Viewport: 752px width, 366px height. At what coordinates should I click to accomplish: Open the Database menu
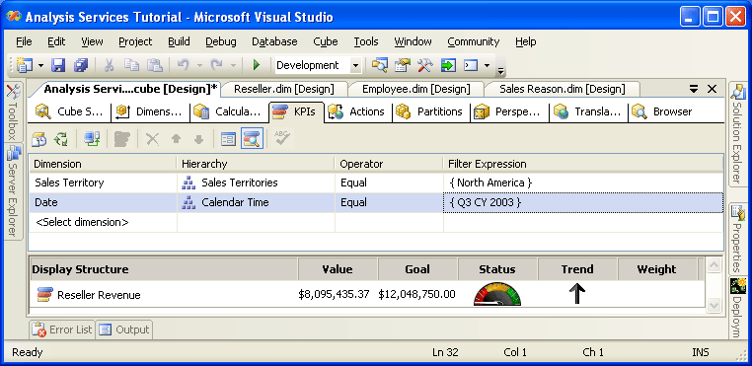(274, 41)
